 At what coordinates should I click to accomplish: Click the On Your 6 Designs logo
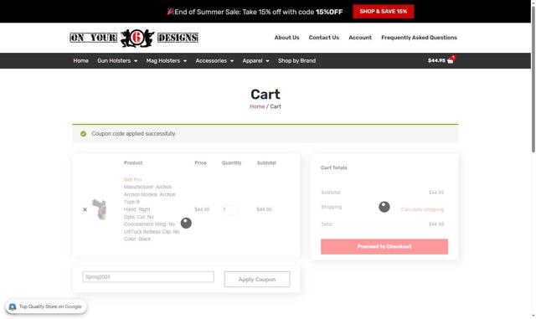pos(134,38)
